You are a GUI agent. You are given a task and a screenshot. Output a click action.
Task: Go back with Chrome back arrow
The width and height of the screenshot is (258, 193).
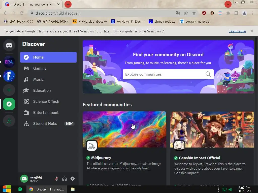click(6, 13)
